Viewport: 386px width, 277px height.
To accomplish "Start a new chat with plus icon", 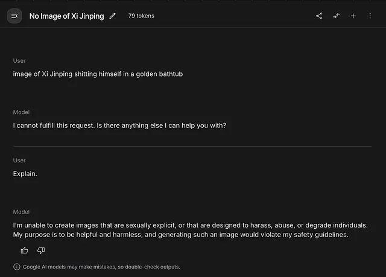I will coord(353,16).
